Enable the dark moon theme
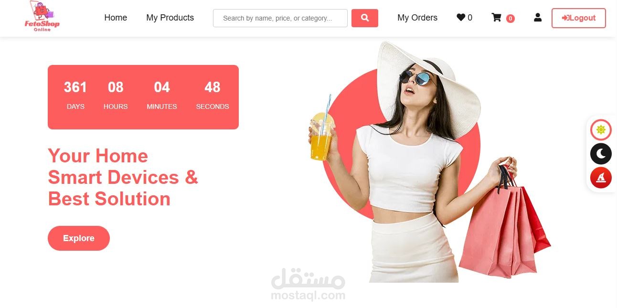Screen dimensions: 617x308 click(601, 154)
